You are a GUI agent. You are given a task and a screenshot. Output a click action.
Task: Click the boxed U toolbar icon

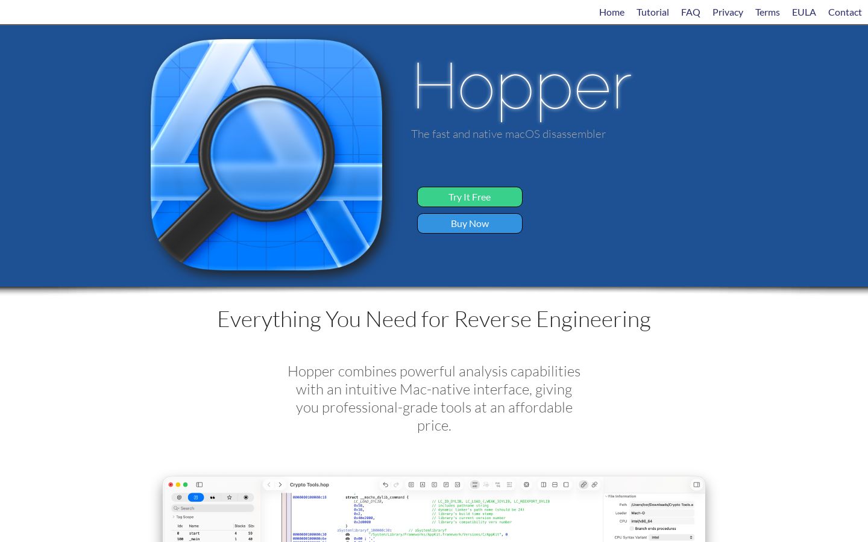pos(458,484)
